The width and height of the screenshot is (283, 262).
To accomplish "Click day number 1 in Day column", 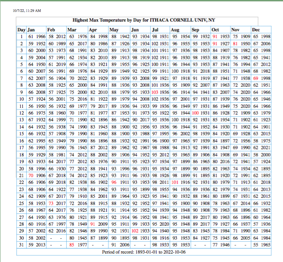I will point(22,37).
